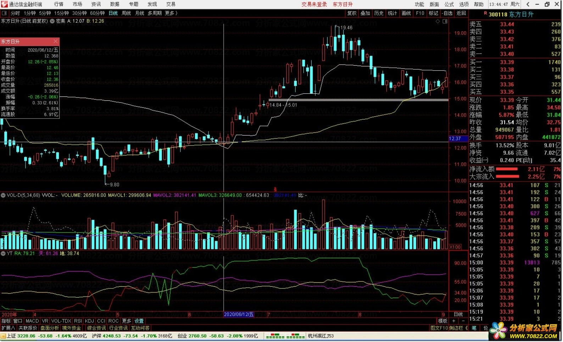This screenshot has width=563, height=342.
Task: Open F10 company info
Action: coord(420,13)
